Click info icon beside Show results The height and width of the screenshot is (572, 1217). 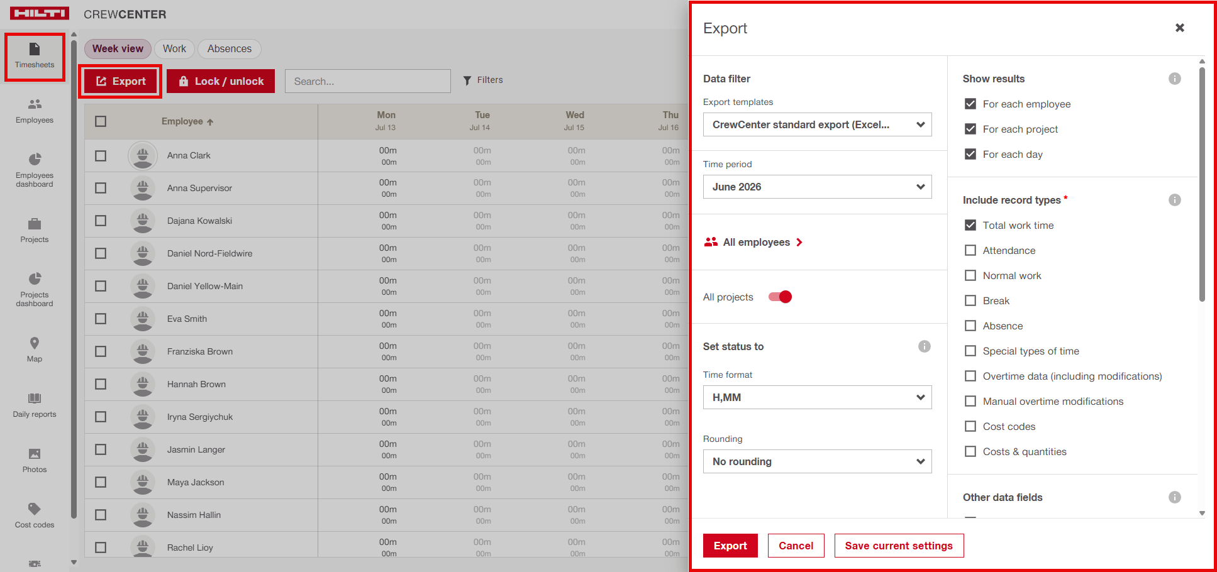[1175, 79]
